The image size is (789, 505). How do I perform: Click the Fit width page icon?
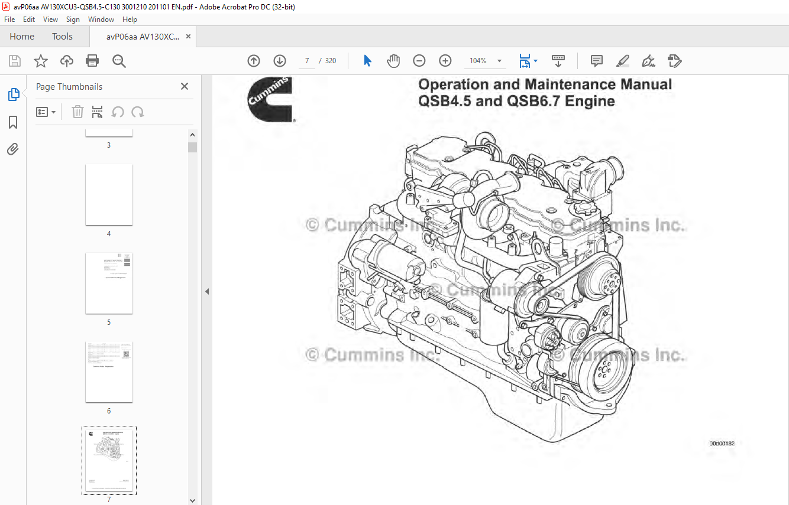click(x=525, y=61)
